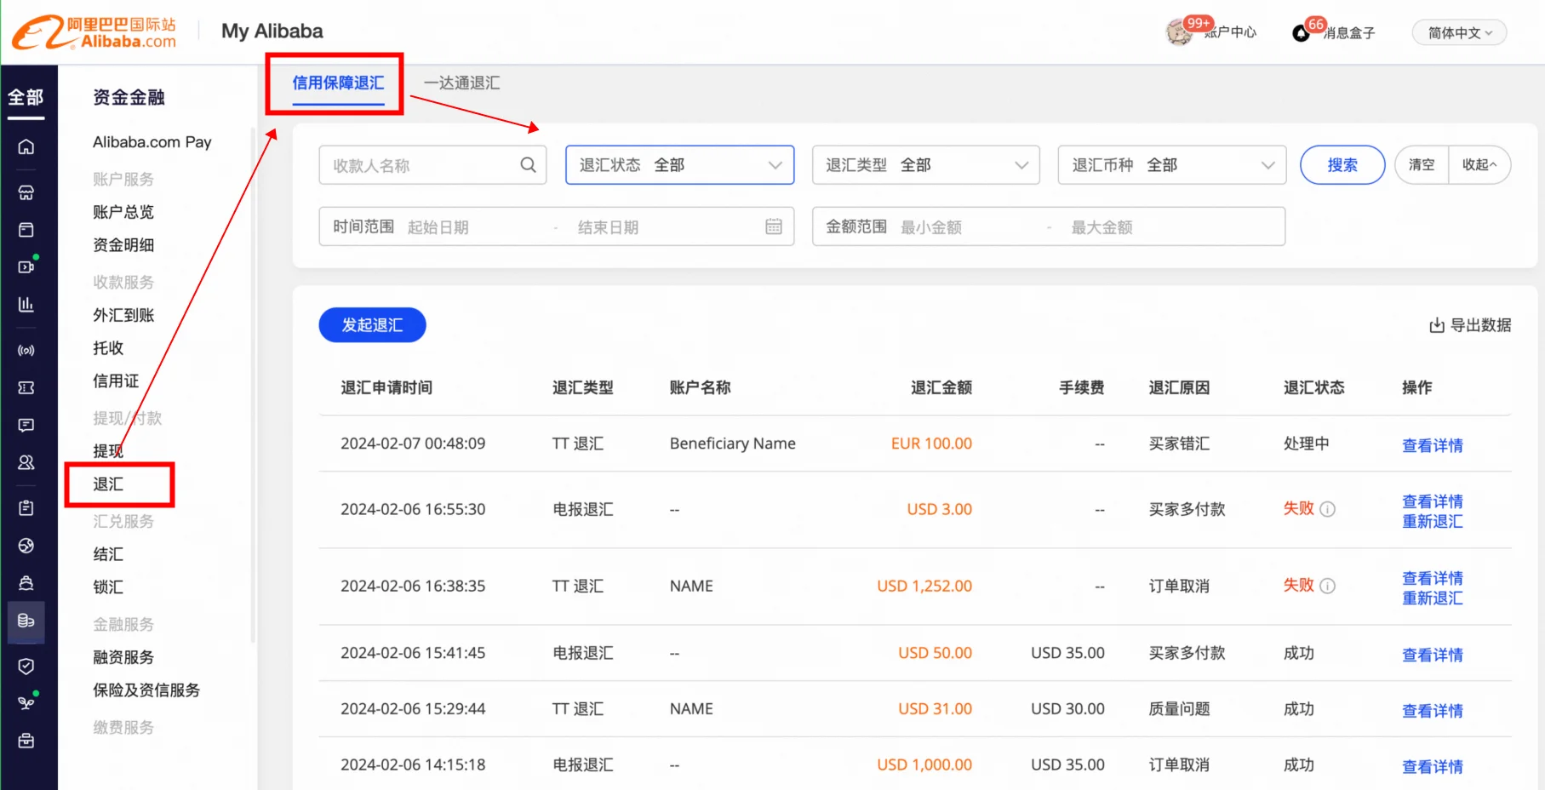The width and height of the screenshot is (1545, 790).
Task: Open the 简体中文 language selector
Action: (x=1459, y=33)
